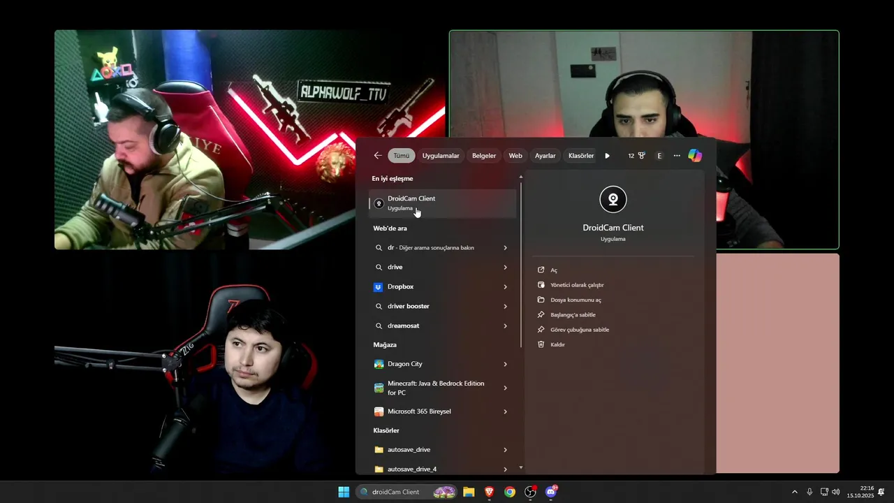Click the DroidCam Client result icon
894x503 pixels.
pyautogui.click(x=379, y=203)
